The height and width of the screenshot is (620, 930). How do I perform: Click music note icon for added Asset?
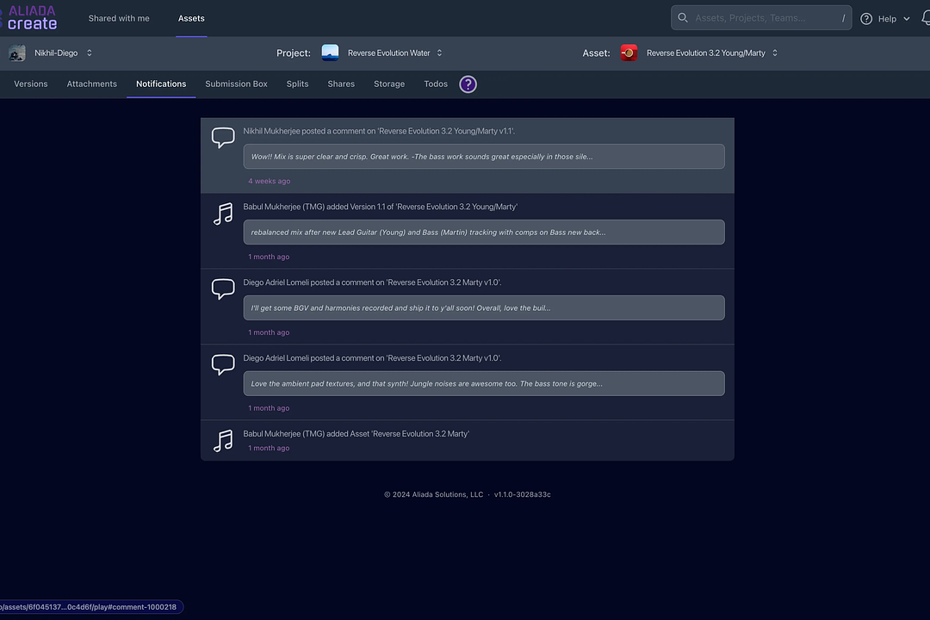pyautogui.click(x=223, y=441)
